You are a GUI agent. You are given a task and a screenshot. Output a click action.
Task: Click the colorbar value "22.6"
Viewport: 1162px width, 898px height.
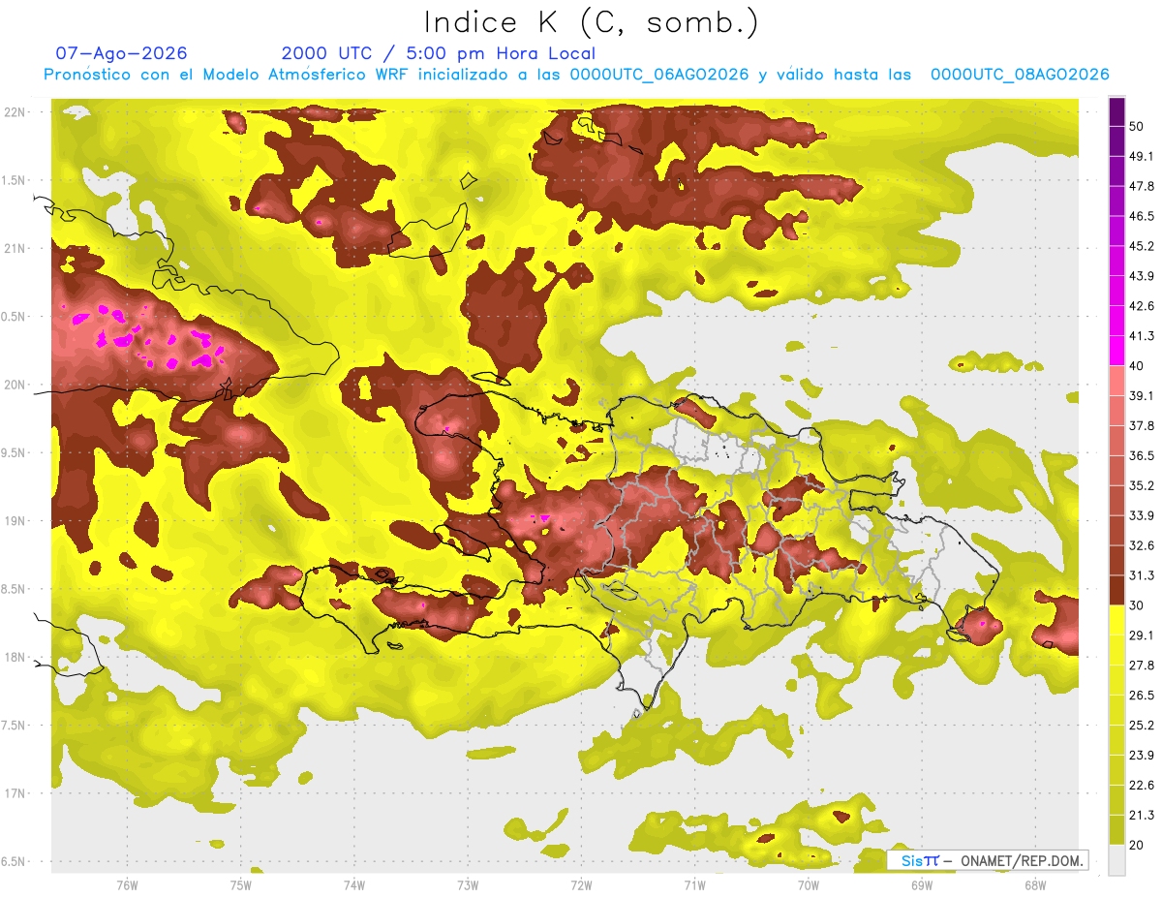1142,786
